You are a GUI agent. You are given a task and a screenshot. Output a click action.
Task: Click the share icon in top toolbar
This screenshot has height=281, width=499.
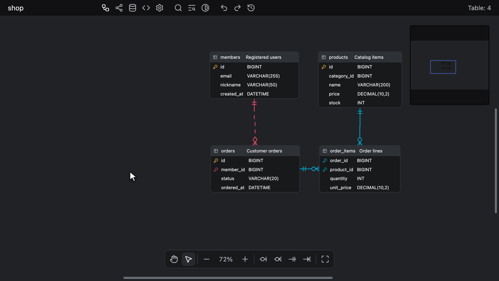pyautogui.click(x=119, y=8)
